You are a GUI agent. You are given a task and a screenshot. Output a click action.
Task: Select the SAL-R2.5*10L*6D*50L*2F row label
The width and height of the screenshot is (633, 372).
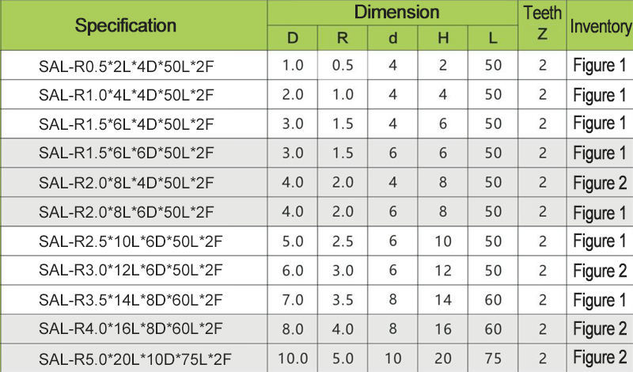click(130, 241)
